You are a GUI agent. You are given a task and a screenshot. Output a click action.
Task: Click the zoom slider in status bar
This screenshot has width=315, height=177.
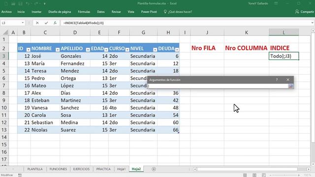[284, 175]
